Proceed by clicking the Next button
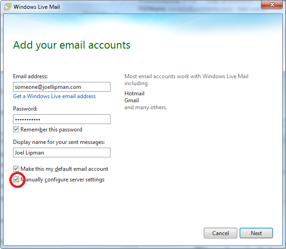Screen dimensions: 286x249 [x=256, y=233]
